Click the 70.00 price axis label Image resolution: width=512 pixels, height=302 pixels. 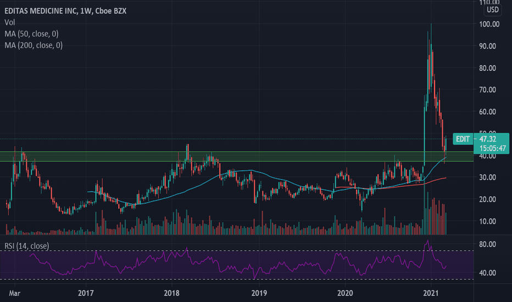(487, 90)
